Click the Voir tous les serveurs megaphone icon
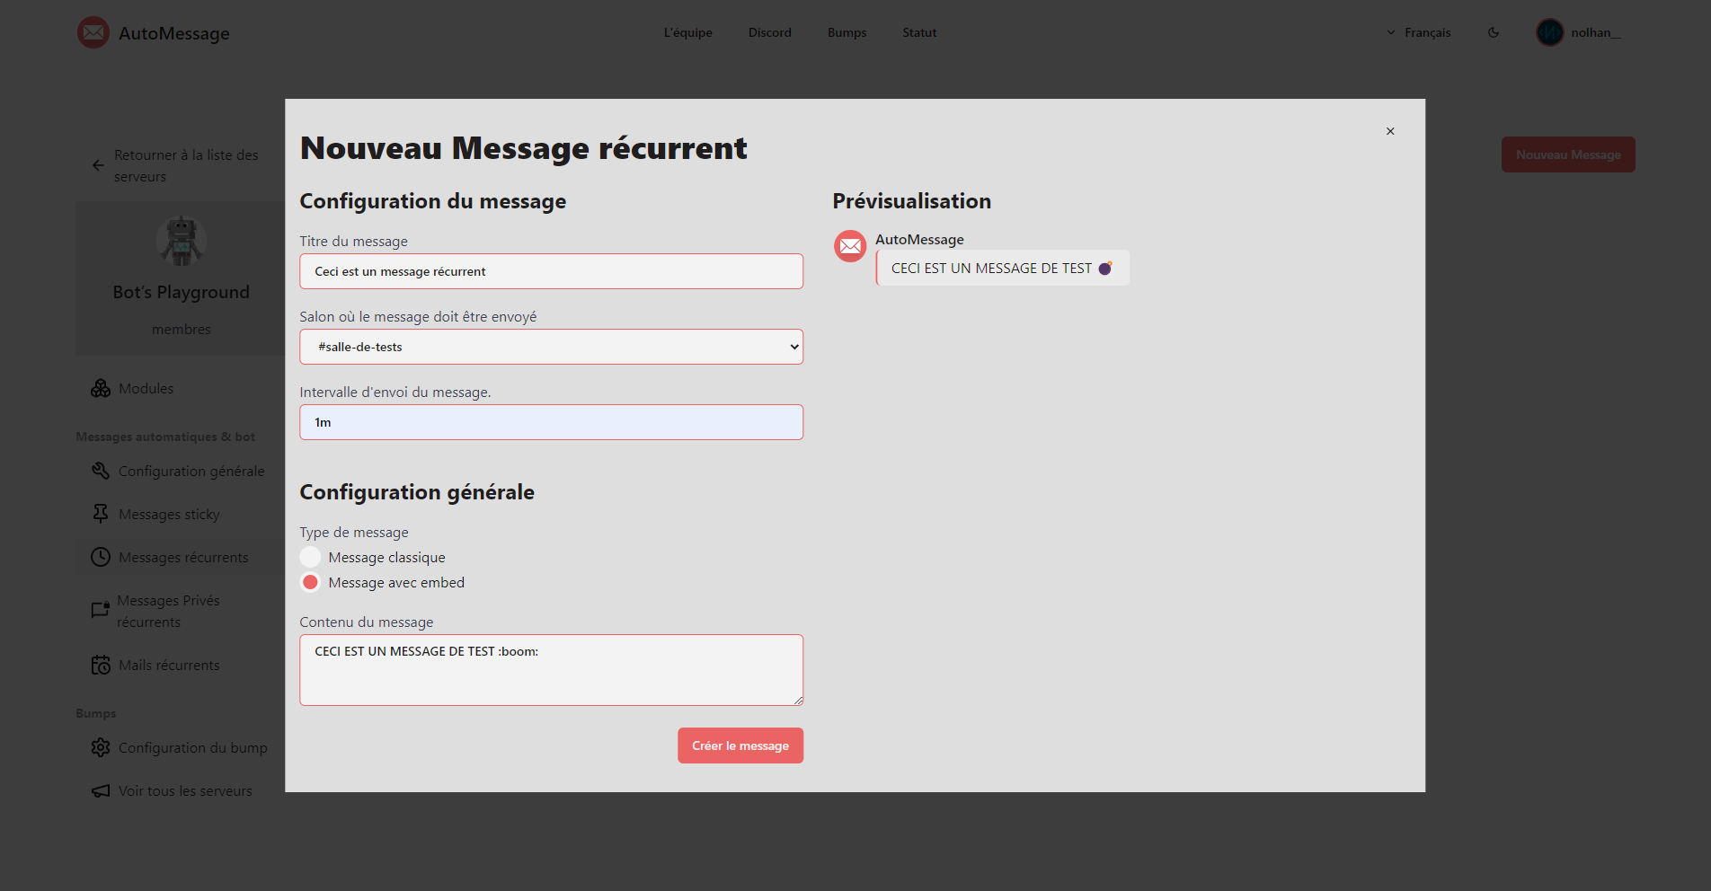The height and width of the screenshot is (891, 1711). tap(101, 790)
